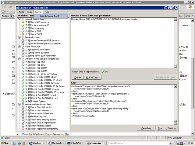This screenshot has width=195, height=146.
Task: Select Check EnrollId 55000 by IP - id.aspx
Action: pyautogui.click(x=45, y=92)
